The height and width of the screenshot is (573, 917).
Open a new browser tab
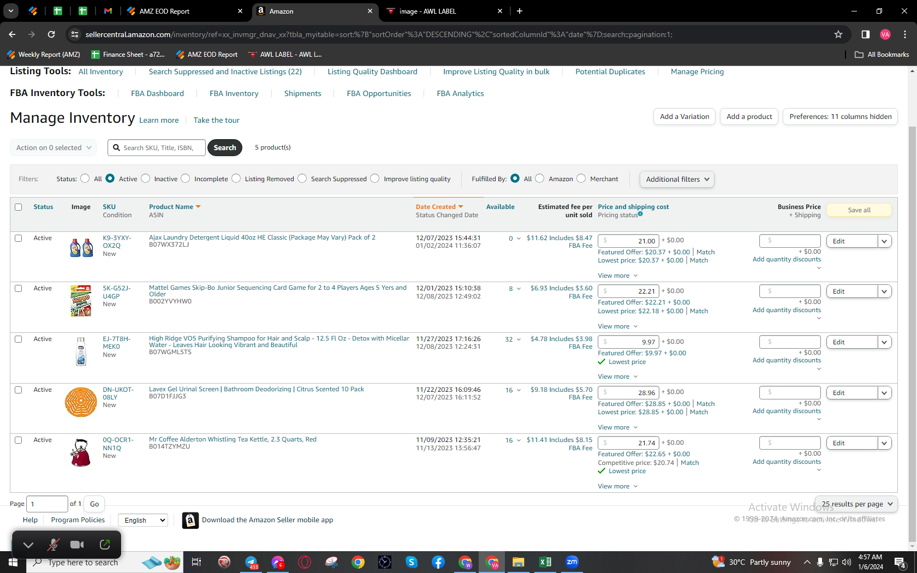pyautogui.click(x=520, y=11)
